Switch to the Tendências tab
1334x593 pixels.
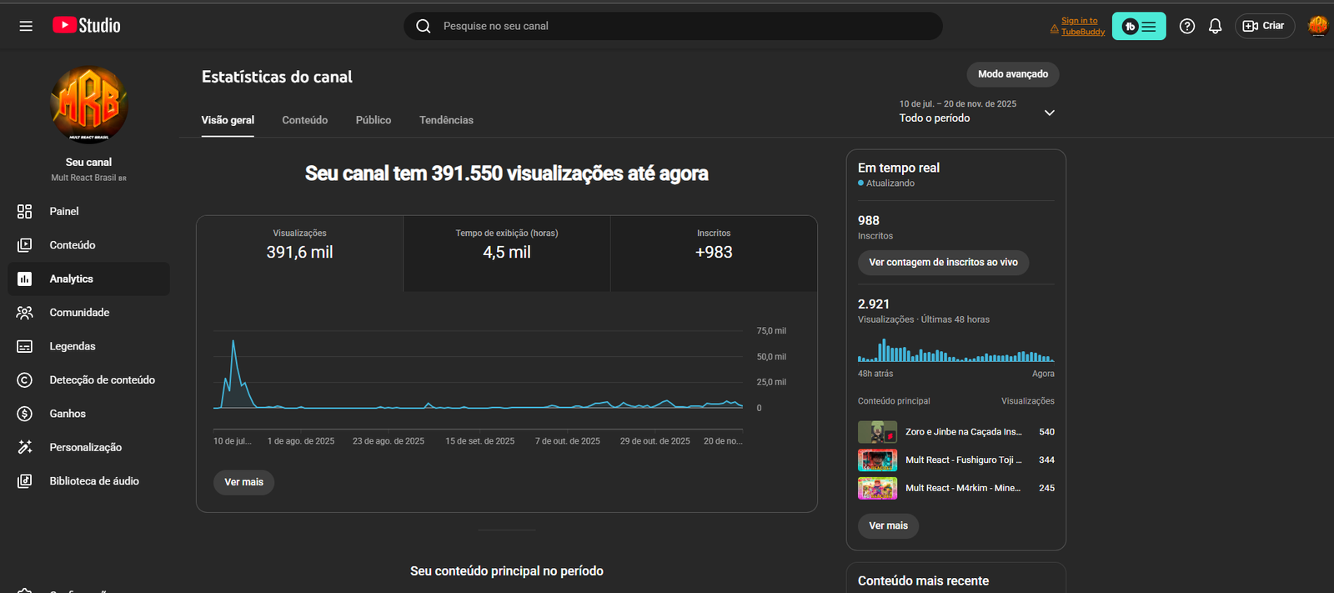(x=446, y=120)
